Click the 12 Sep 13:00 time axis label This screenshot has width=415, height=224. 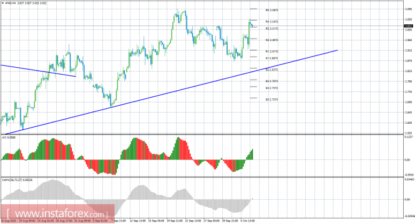click(139, 220)
